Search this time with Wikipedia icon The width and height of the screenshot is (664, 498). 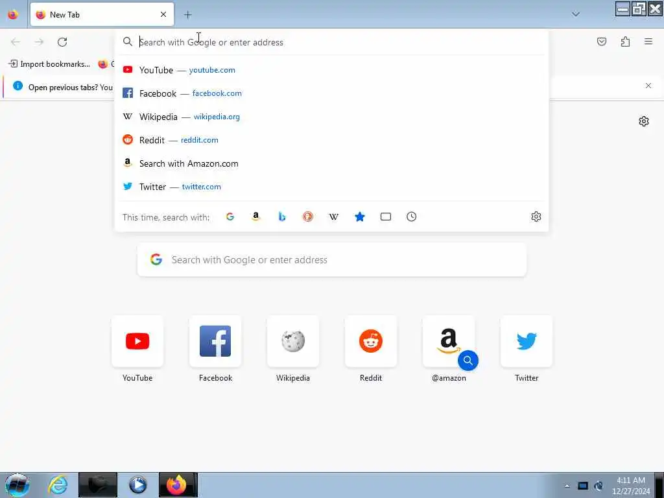pyautogui.click(x=334, y=217)
